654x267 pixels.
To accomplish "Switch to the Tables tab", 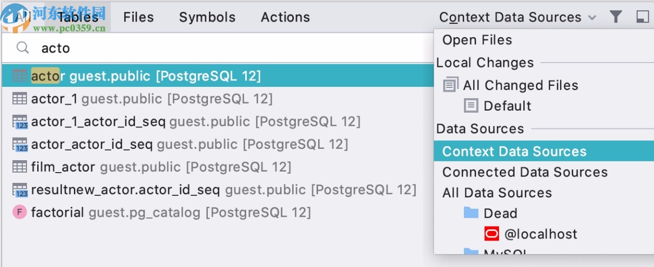I will click(x=77, y=17).
